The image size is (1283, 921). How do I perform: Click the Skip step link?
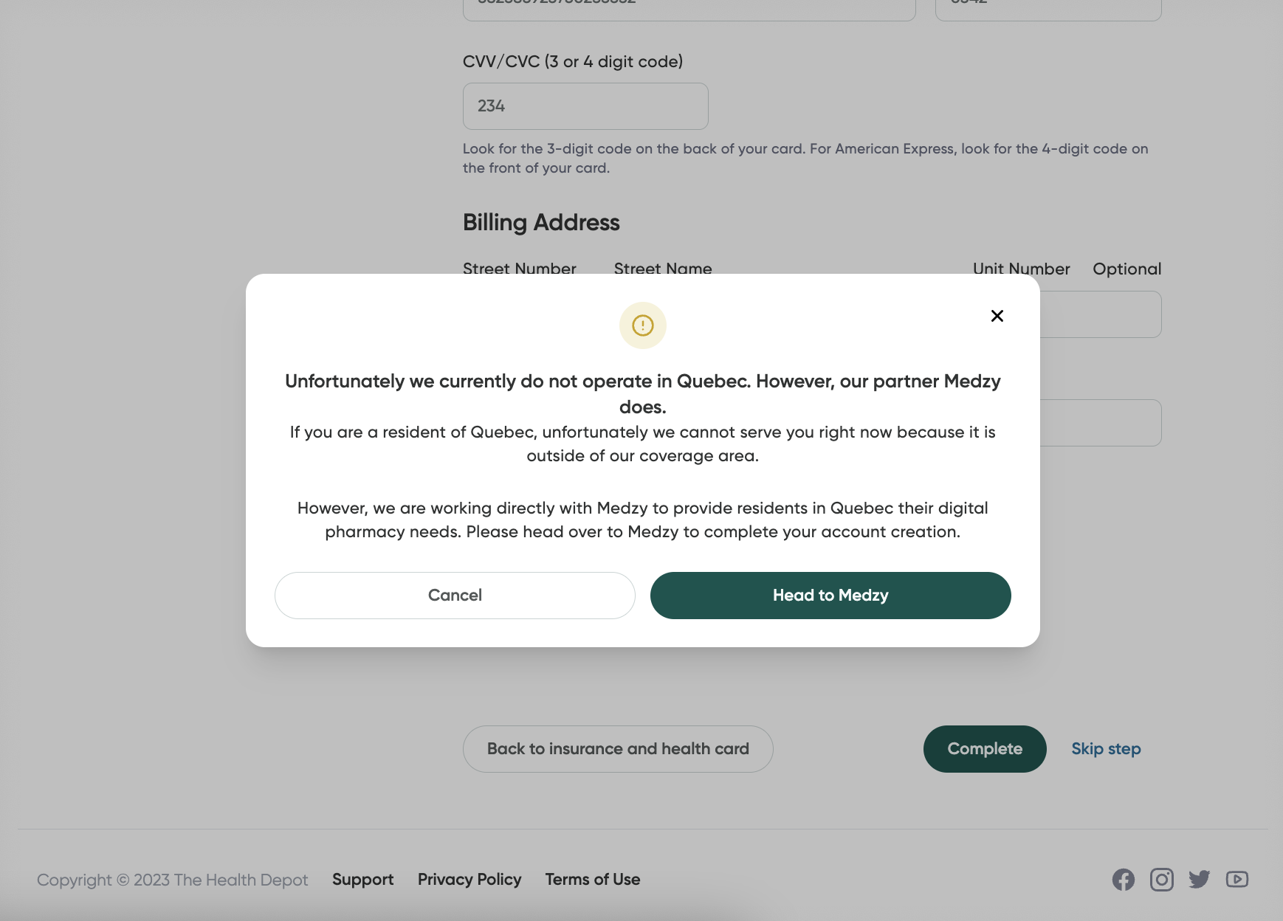[1106, 749]
